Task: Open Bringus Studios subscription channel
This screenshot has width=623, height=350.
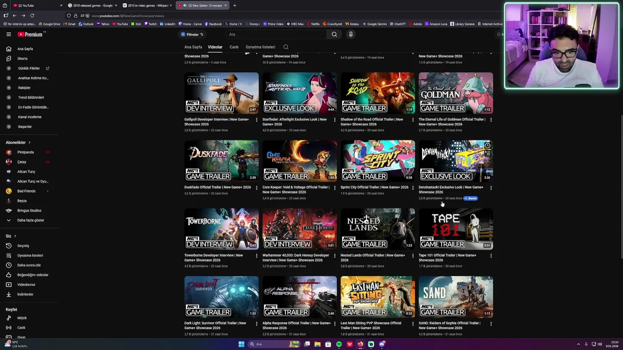Action: point(29,210)
